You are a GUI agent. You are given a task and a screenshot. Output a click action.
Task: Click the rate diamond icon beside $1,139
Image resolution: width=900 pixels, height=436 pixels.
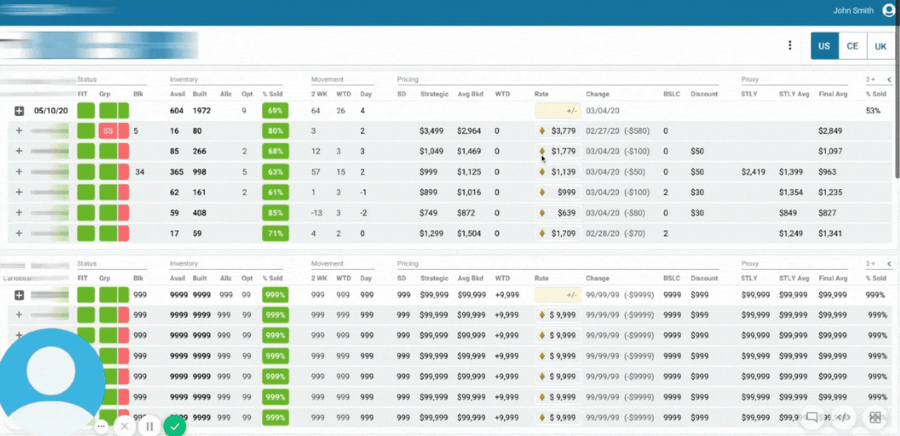coord(542,172)
